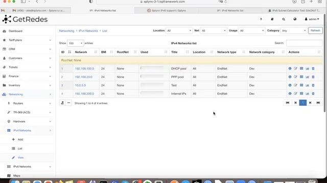Open the Usage filter dropdown
The image size is (327, 183).
click(252, 30)
